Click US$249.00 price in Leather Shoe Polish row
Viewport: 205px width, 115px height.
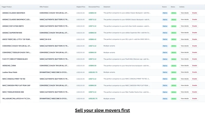point(80,72)
